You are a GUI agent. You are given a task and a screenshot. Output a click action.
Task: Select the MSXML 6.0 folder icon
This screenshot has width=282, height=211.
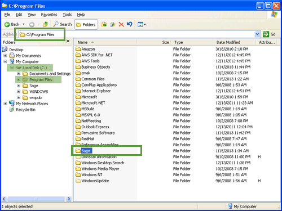pyautogui.click(x=78, y=115)
